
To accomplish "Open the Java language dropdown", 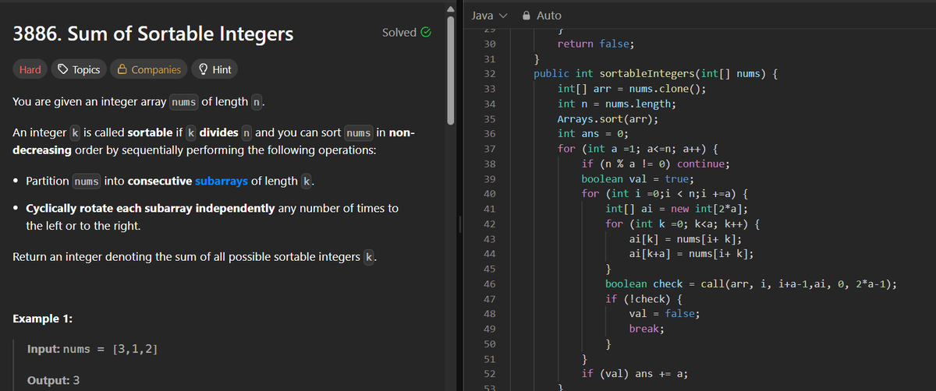I will [x=490, y=15].
